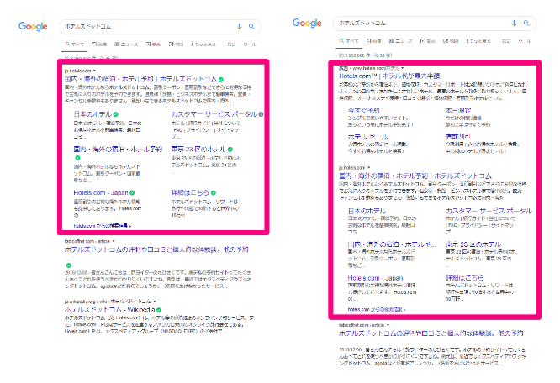Click the microphone voice search icon on the right page
560x383 pixels.
(514, 24)
